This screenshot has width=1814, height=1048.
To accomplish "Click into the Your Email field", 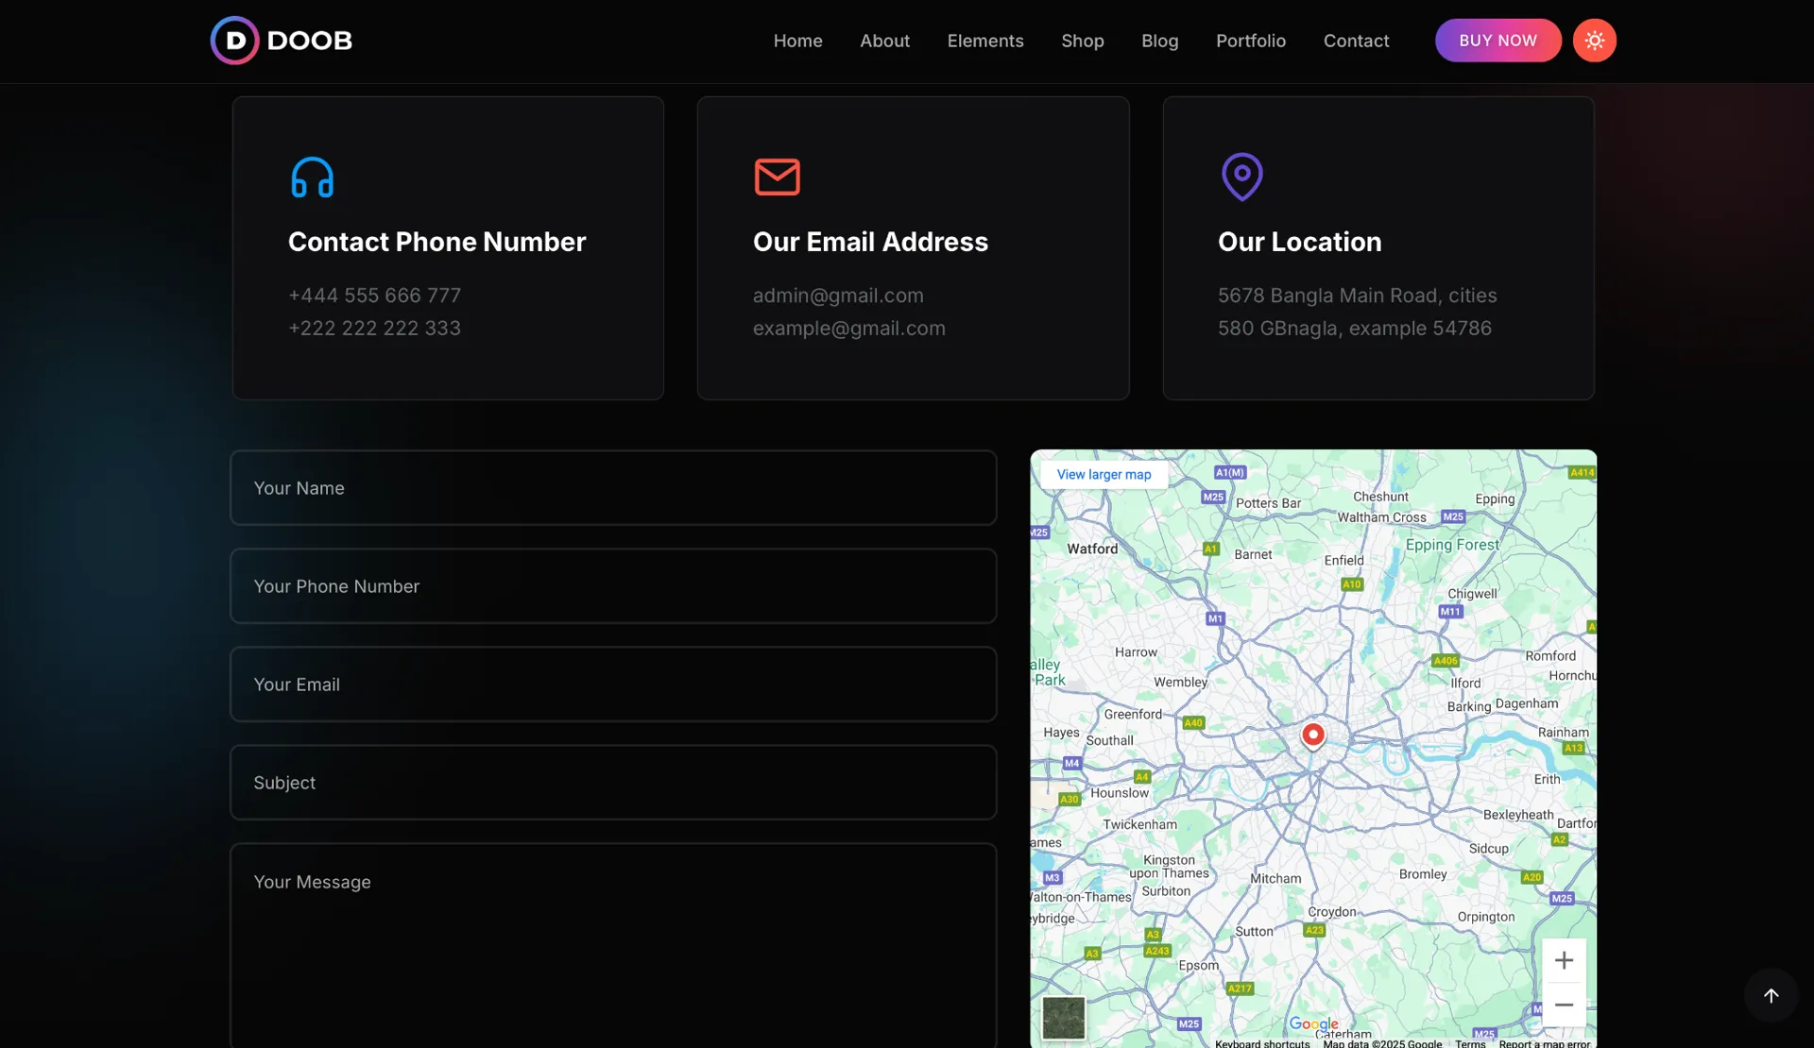I will (613, 685).
